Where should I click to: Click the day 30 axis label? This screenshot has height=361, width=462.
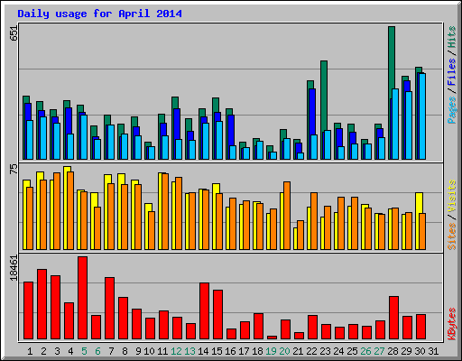click(420, 351)
